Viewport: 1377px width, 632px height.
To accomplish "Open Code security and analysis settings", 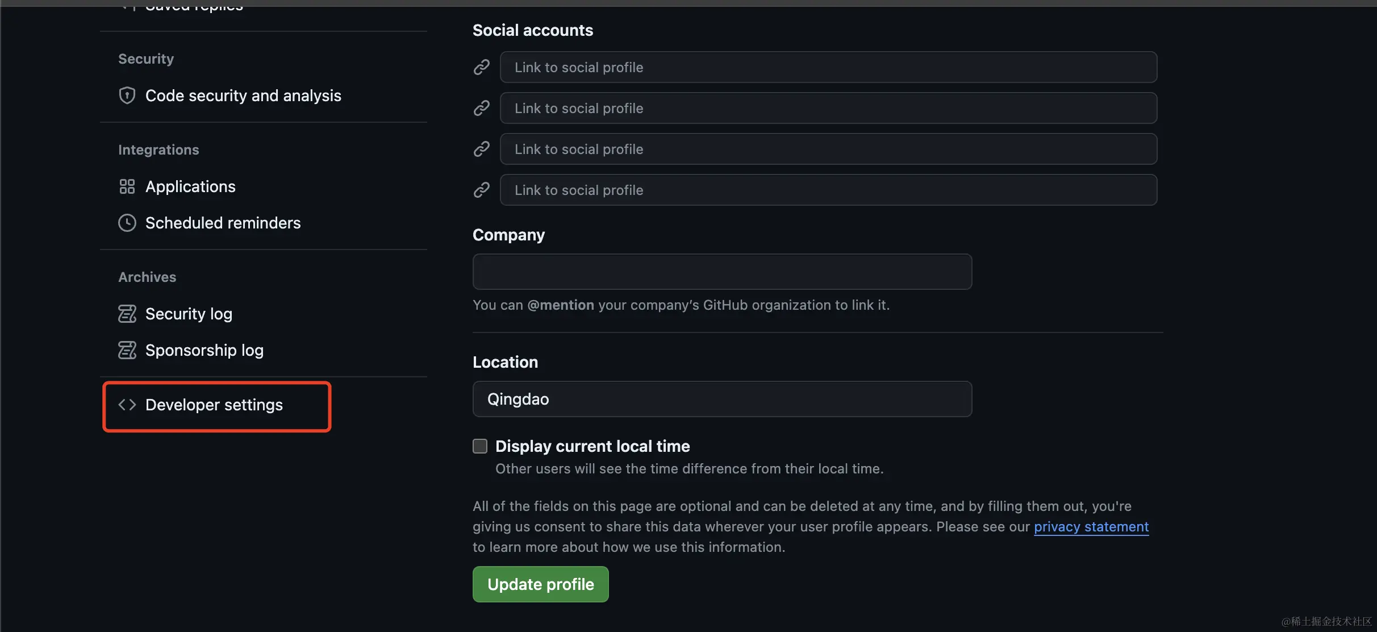I will [x=243, y=95].
